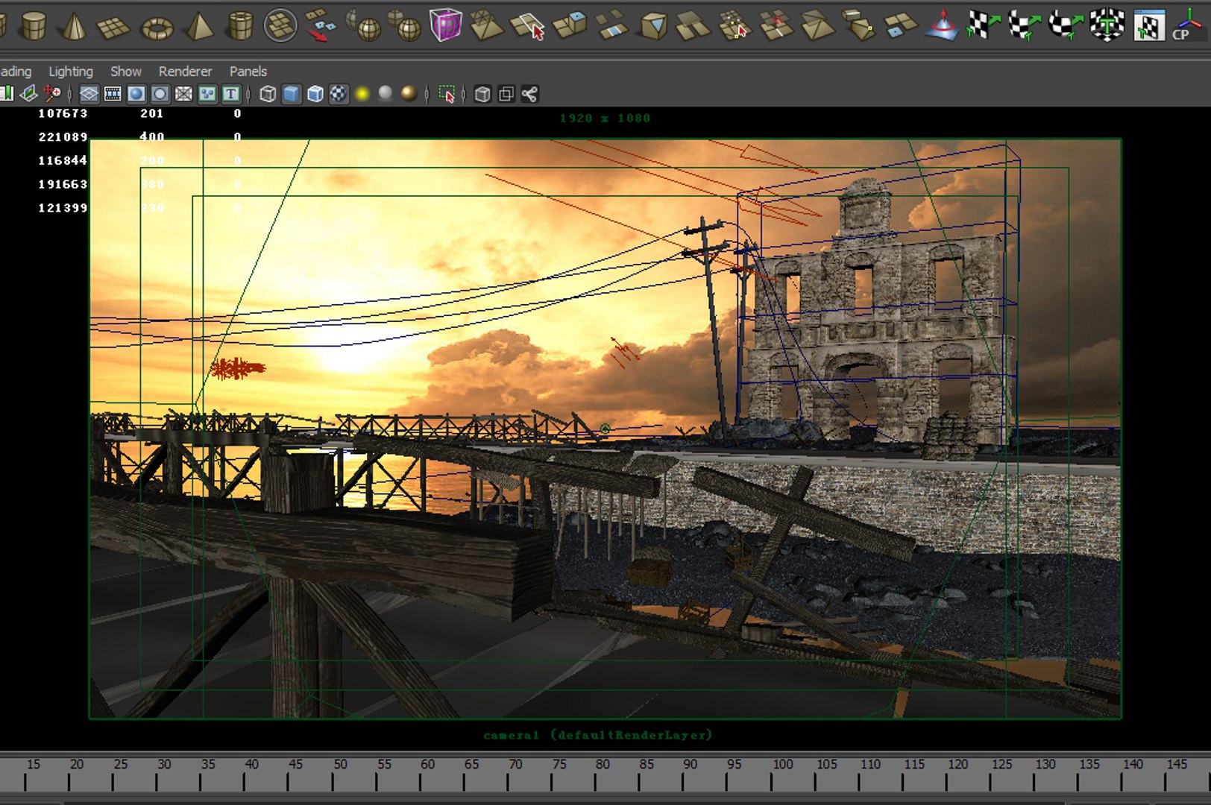The height and width of the screenshot is (805, 1211).
Task: Click the camera1 (defaultRenderLayer) label
Action: pyautogui.click(x=598, y=735)
